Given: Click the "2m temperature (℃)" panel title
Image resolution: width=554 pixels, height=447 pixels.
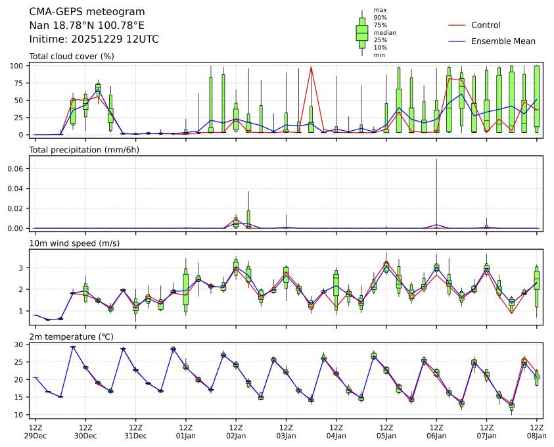Looking at the screenshot, I should coord(72,337).
